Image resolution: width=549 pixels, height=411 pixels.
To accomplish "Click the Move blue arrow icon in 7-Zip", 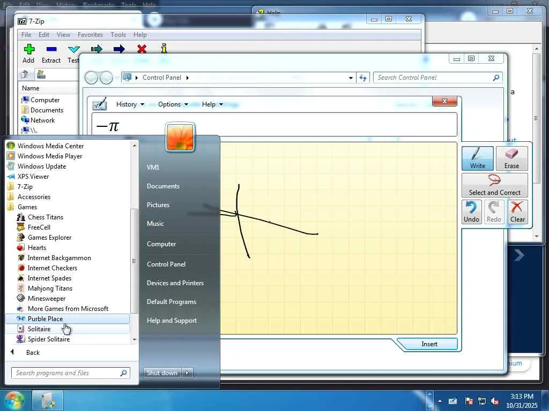I will pyautogui.click(x=119, y=49).
